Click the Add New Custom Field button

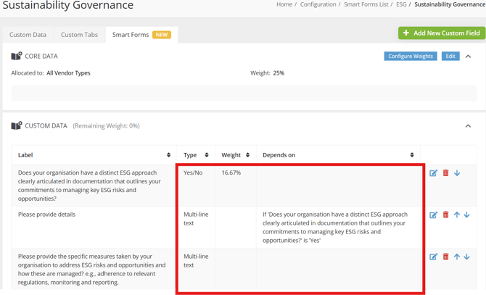(442, 33)
